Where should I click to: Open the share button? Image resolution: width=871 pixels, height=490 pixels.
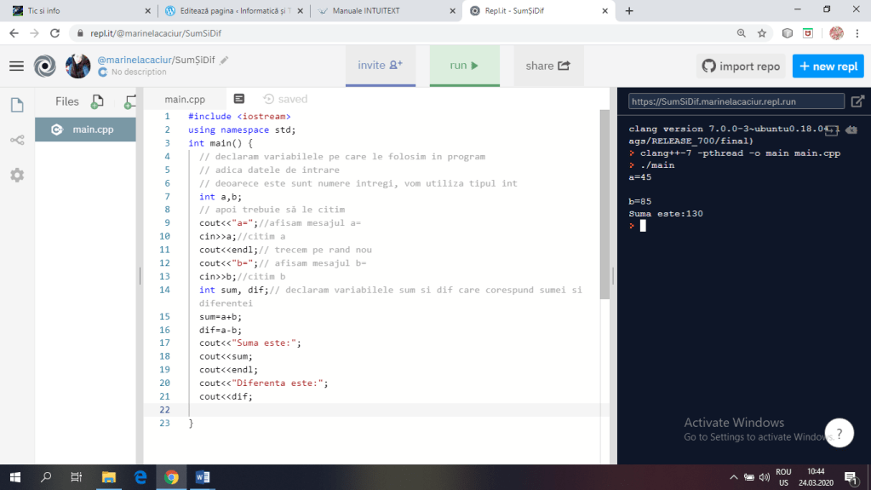point(547,66)
